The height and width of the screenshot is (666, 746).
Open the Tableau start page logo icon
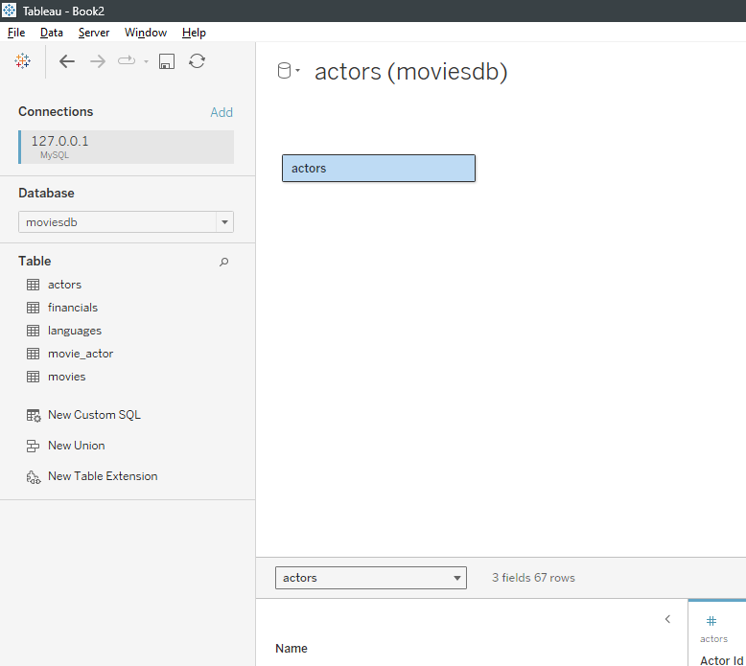click(22, 60)
